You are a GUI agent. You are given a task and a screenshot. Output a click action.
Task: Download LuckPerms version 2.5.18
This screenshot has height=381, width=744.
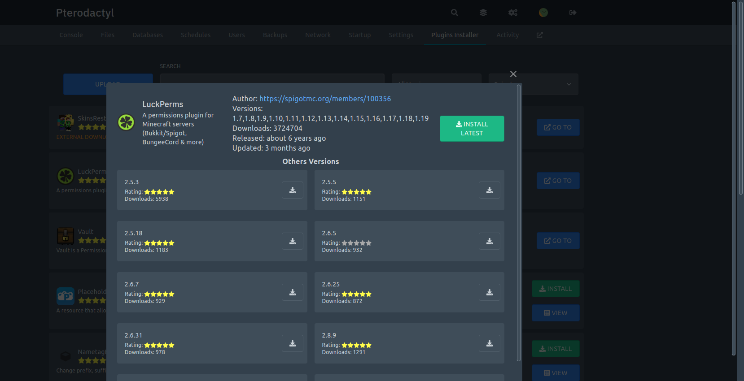pos(292,241)
